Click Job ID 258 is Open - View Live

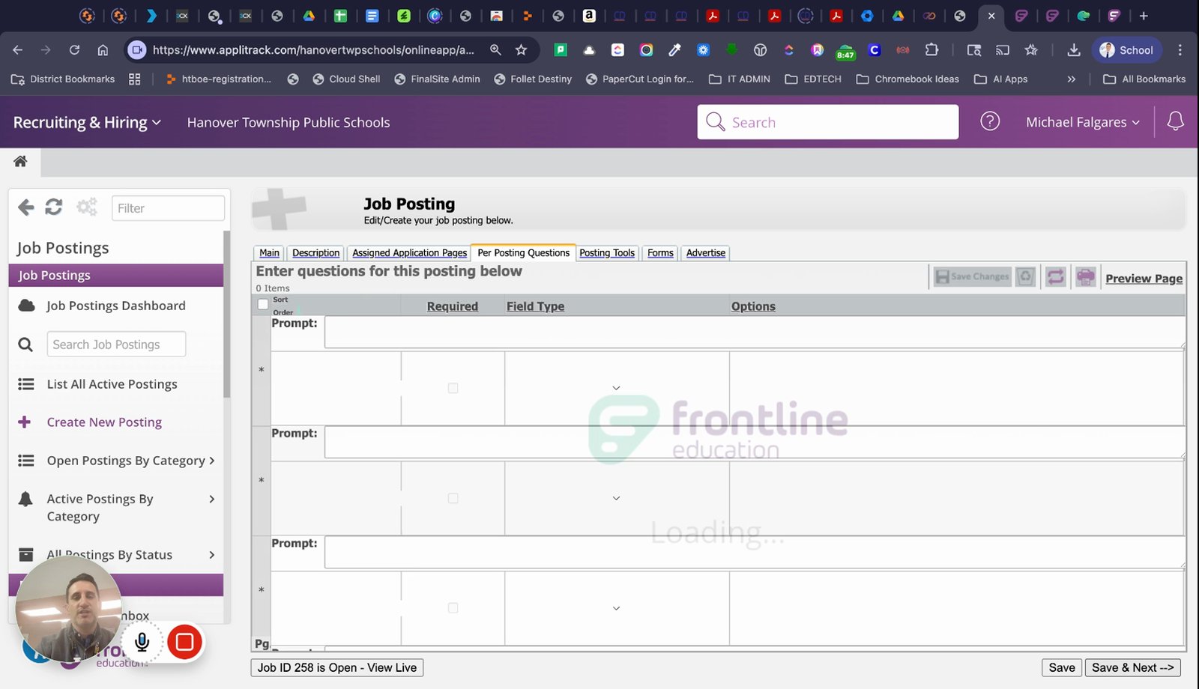(x=337, y=667)
